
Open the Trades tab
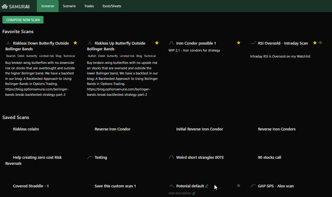point(89,6)
